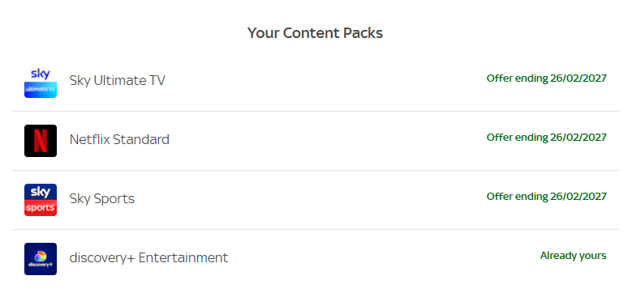628x293 pixels.
Task: Click the Sky Ultimate TV logo icon
Action: point(41,82)
